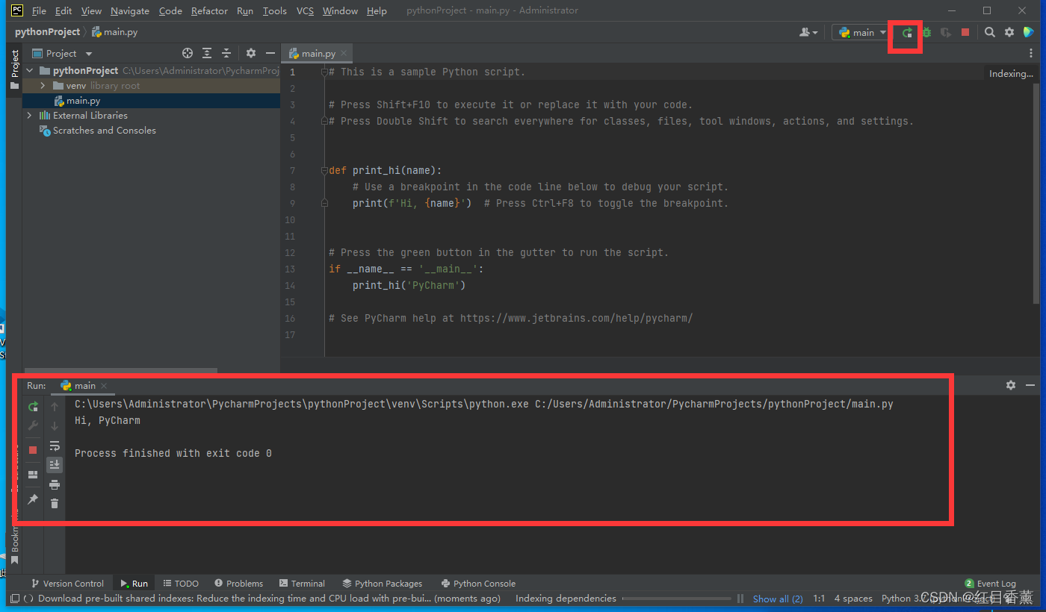
Task: Click the wrench icon in Run panel
Action: point(33,425)
